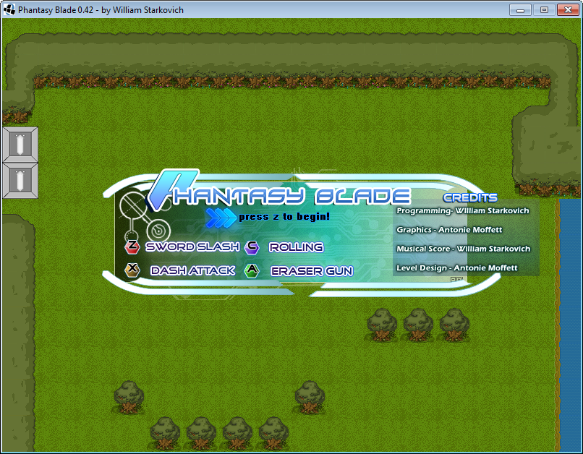Click the large P logo emblem

pyautogui.click(x=165, y=189)
